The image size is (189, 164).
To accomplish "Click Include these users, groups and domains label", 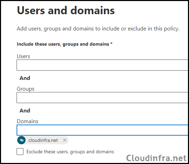I will click(x=63, y=44).
